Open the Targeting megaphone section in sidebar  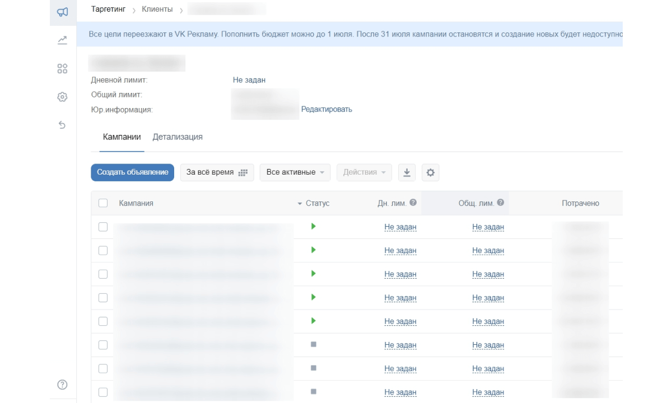tap(63, 11)
